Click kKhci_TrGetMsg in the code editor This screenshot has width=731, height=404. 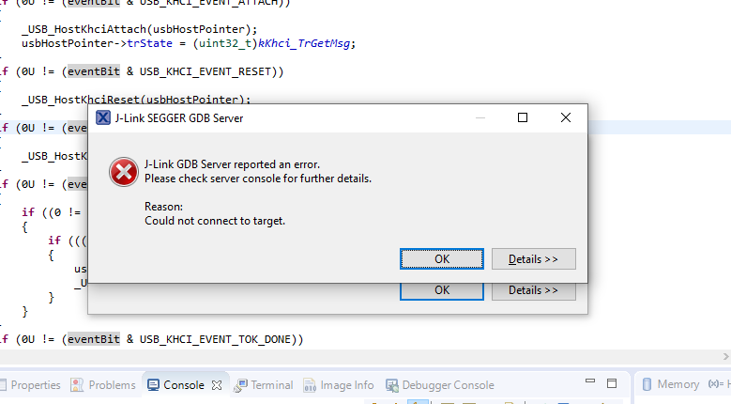pos(304,43)
